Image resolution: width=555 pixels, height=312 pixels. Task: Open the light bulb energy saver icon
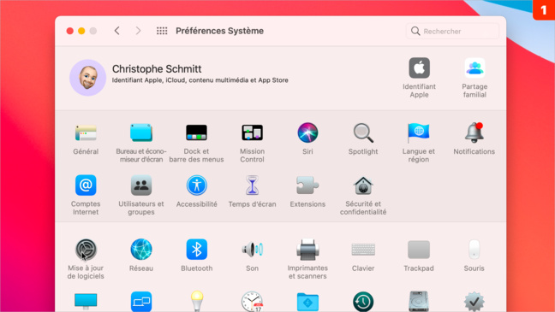(197, 301)
